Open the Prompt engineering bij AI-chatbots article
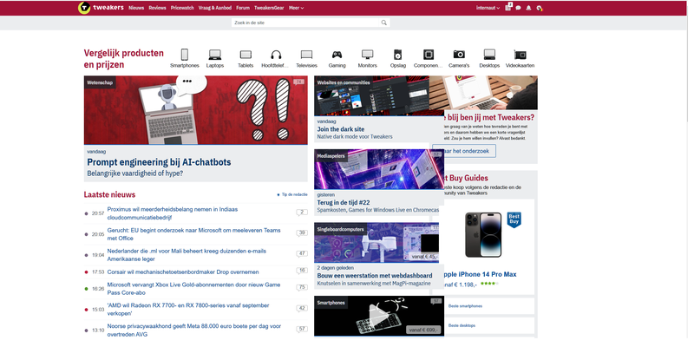The image size is (694, 360). (x=159, y=162)
